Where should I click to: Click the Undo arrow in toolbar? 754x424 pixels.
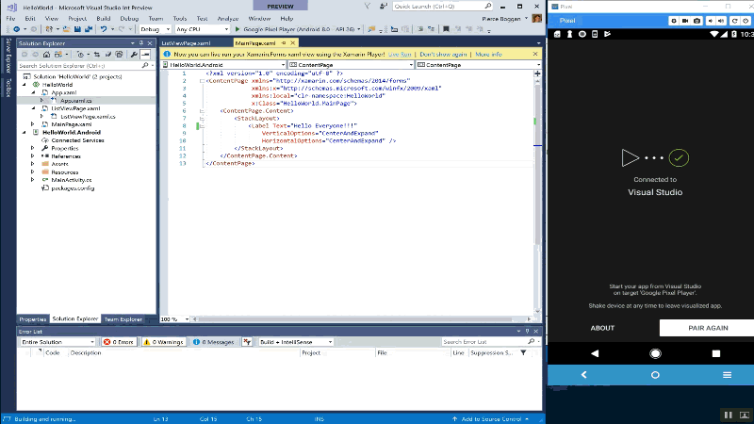pos(103,29)
